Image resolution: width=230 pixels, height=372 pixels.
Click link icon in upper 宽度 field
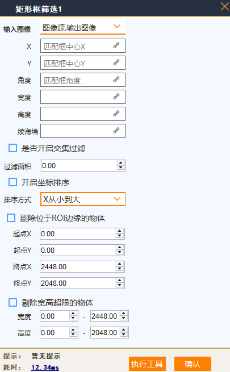pyautogui.click(x=116, y=97)
